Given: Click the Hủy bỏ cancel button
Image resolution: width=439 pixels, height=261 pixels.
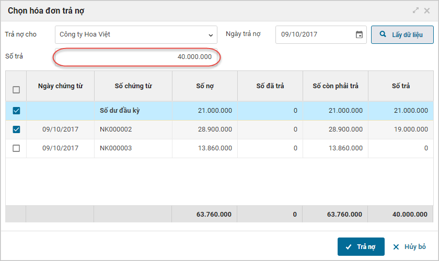Looking at the screenshot, I should coord(409,247).
